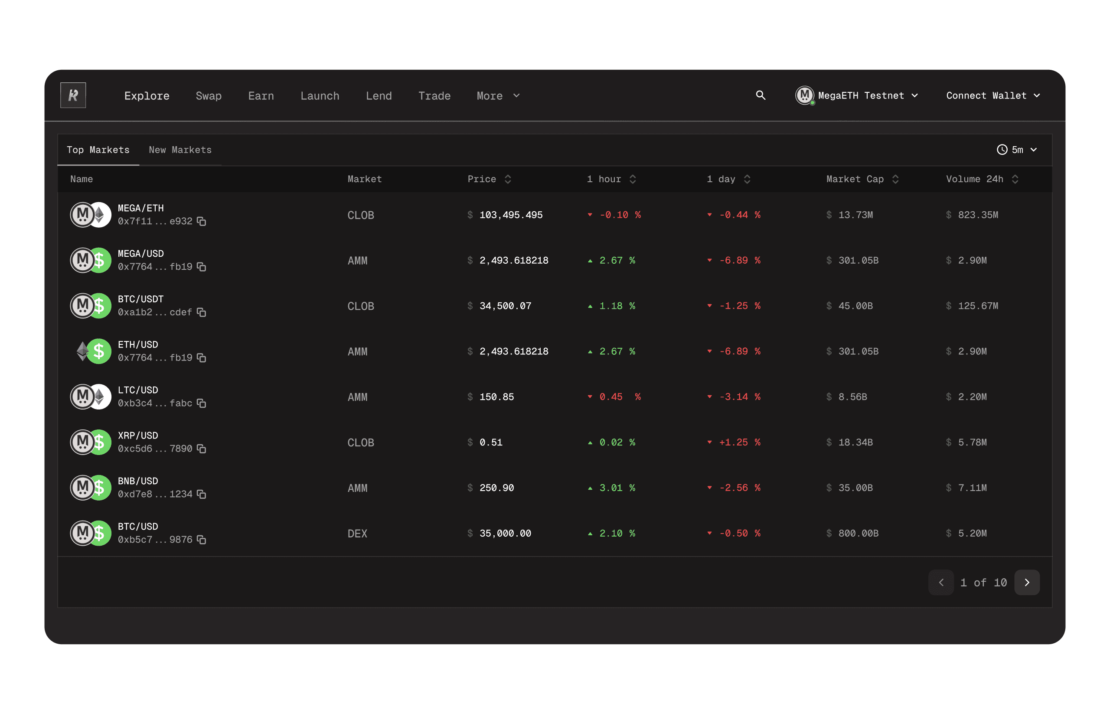1110x714 pixels.
Task: Go to next page of markets
Action: coord(1026,582)
